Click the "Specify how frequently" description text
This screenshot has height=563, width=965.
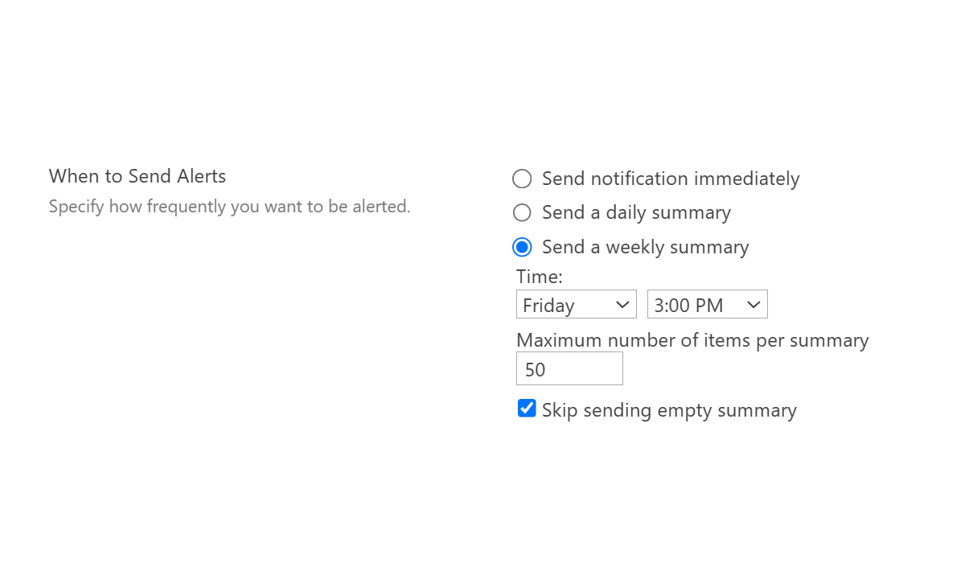point(229,207)
